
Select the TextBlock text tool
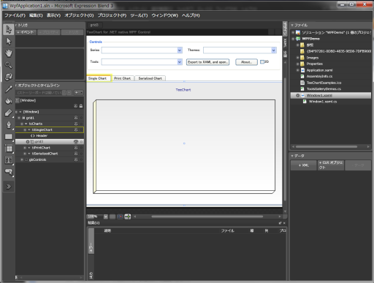(x=9, y=160)
